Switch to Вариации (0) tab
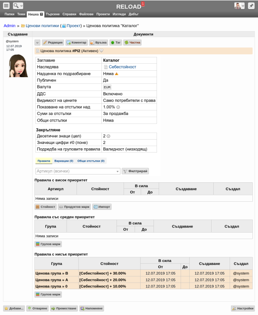 click(x=64, y=161)
